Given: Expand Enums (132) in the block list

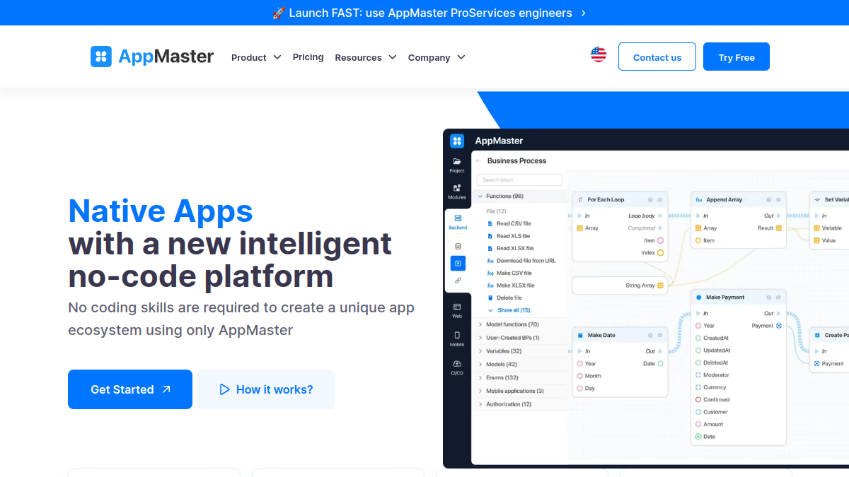Looking at the screenshot, I should [521, 378].
